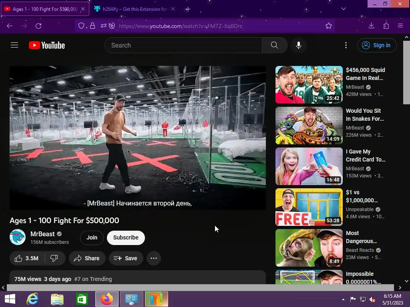Viewport: 410px width, 307px height.
Task: Like the video with thumbs up
Action: coord(27,258)
